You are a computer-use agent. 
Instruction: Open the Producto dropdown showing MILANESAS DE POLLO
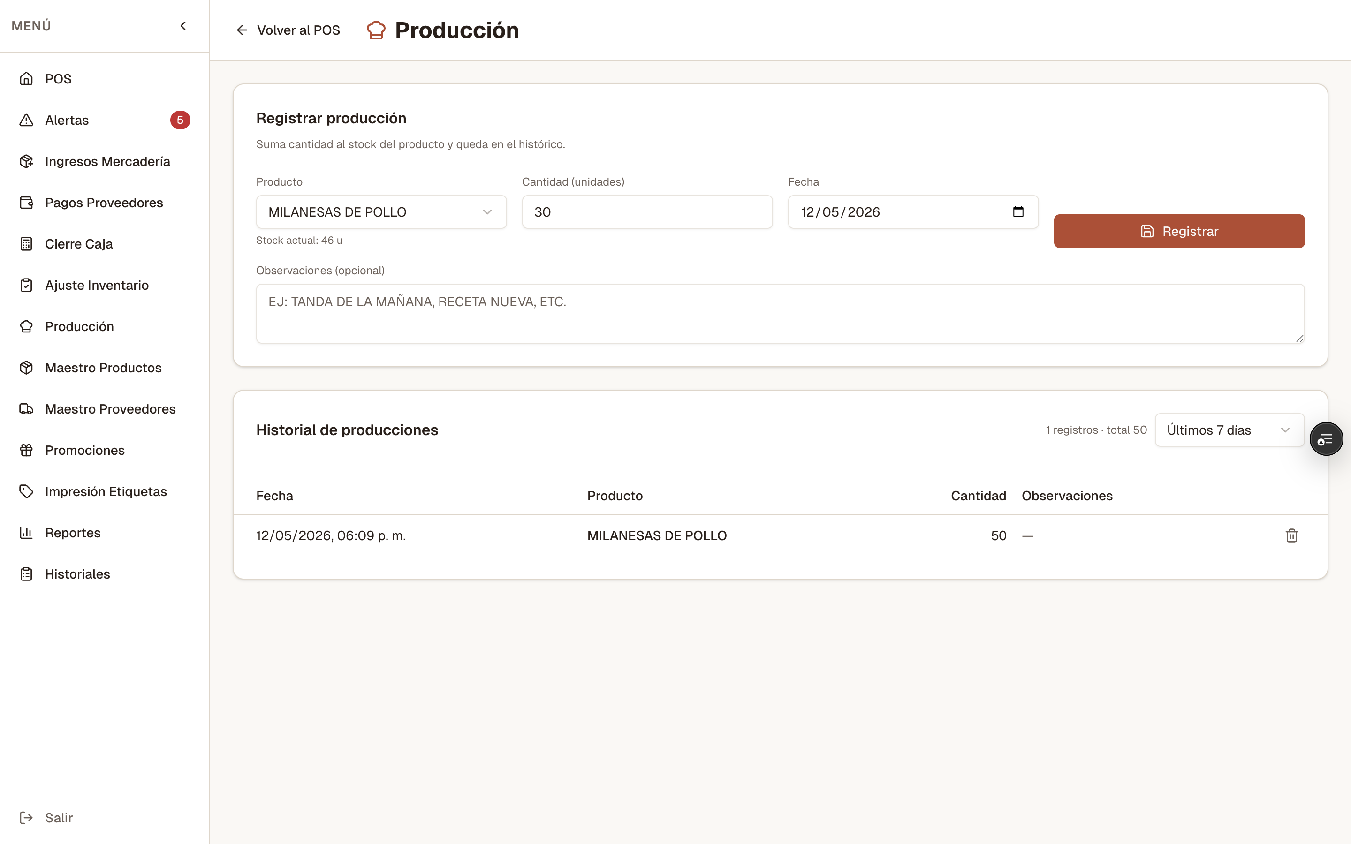[x=381, y=211]
